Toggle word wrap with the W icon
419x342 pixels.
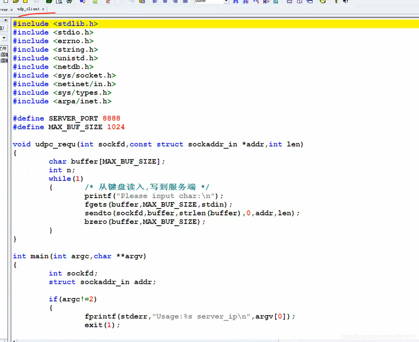pos(82,2)
